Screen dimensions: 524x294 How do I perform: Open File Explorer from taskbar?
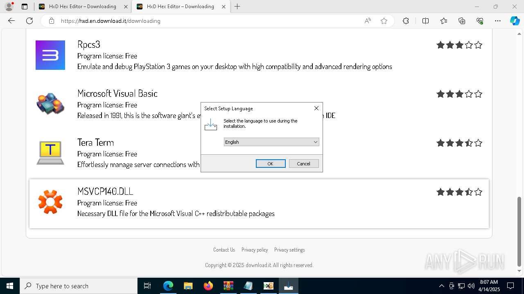188,286
